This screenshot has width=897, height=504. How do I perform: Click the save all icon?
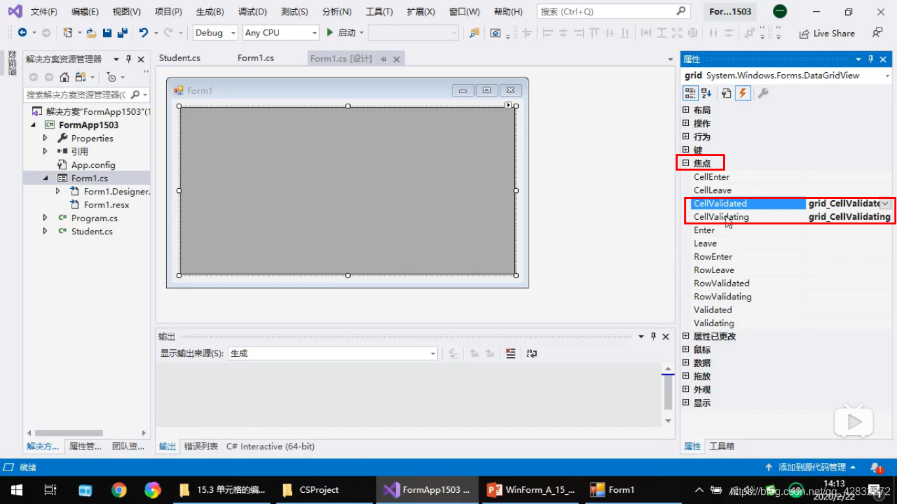[122, 33]
